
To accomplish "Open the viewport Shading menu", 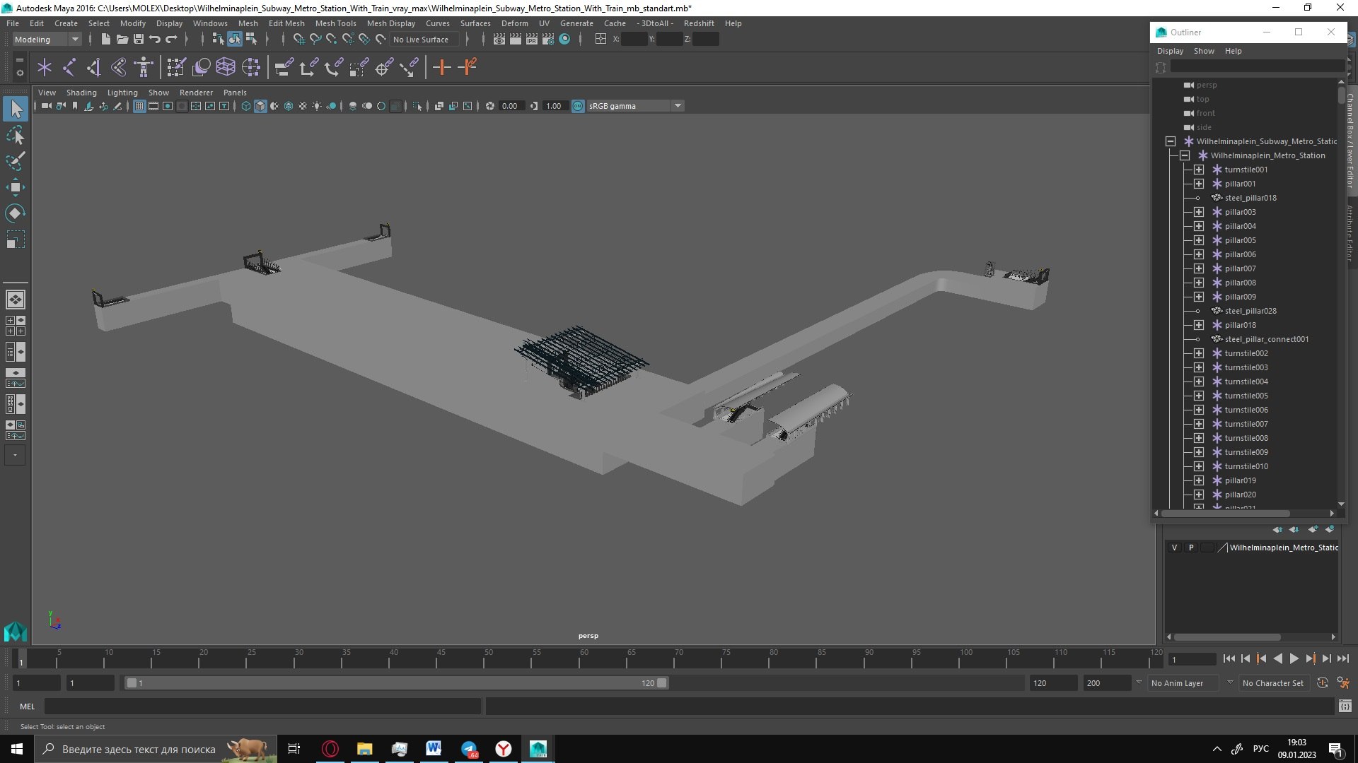I will tap(81, 93).
